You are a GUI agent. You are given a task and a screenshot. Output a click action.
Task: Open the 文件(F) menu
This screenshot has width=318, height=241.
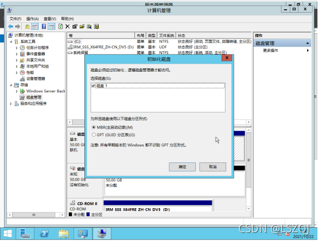(x=15, y=19)
